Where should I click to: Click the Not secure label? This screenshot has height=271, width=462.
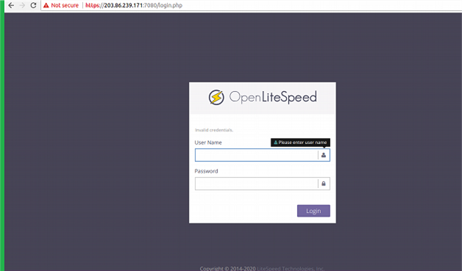[x=65, y=5]
